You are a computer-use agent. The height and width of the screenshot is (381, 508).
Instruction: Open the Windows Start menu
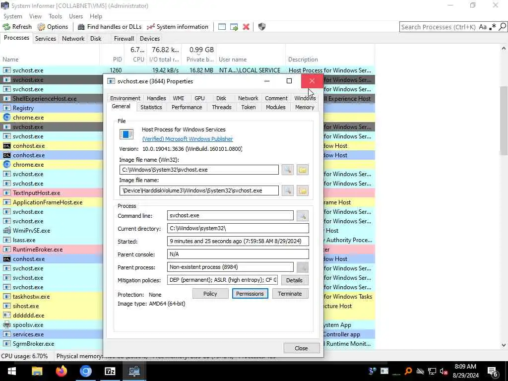(x=12, y=371)
